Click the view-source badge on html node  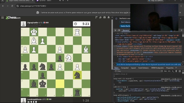coord(170,40)
